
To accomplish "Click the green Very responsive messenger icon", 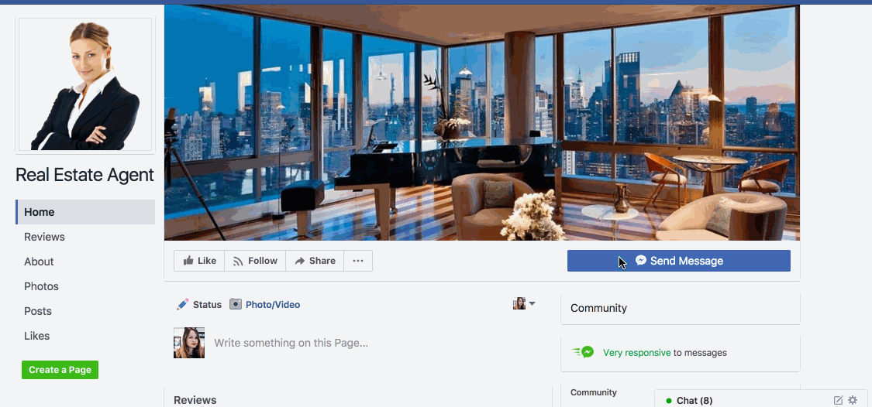I will pyautogui.click(x=584, y=352).
